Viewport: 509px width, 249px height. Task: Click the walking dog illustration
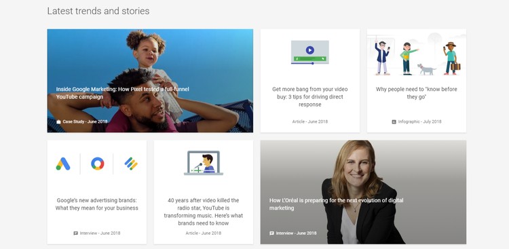click(x=427, y=69)
